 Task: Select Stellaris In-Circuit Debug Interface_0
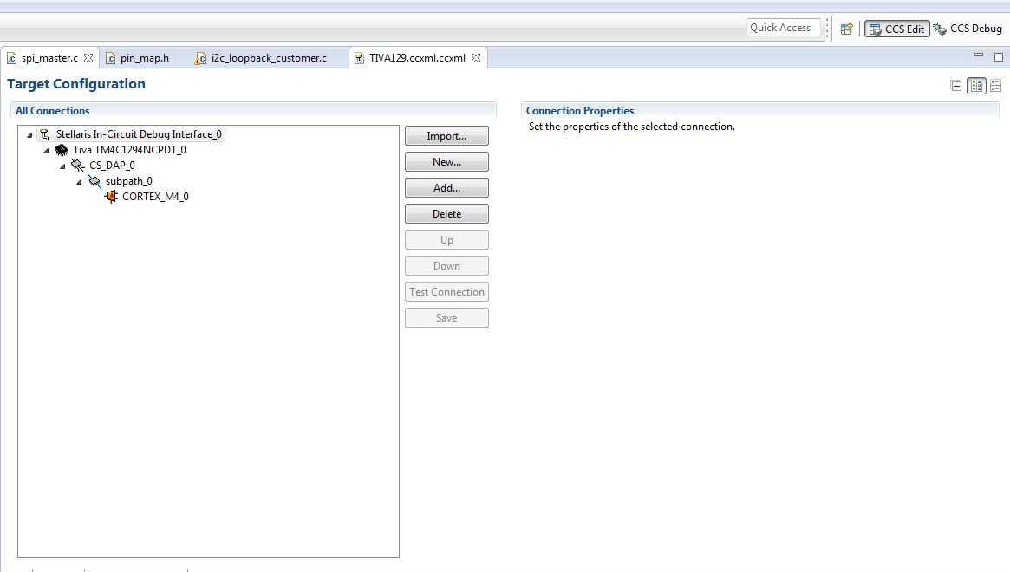pos(139,134)
